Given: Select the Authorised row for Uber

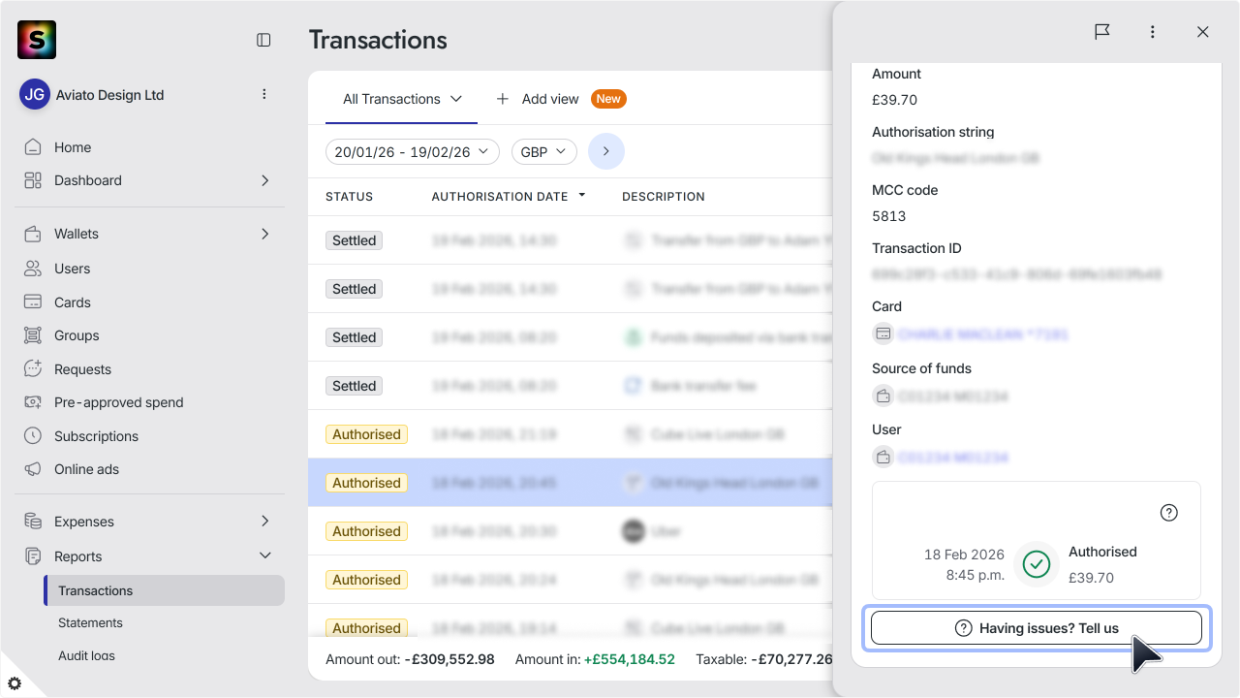Looking at the screenshot, I should [x=571, y=531].
